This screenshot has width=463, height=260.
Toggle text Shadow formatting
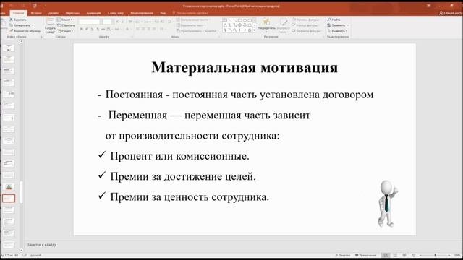point(98,29)
